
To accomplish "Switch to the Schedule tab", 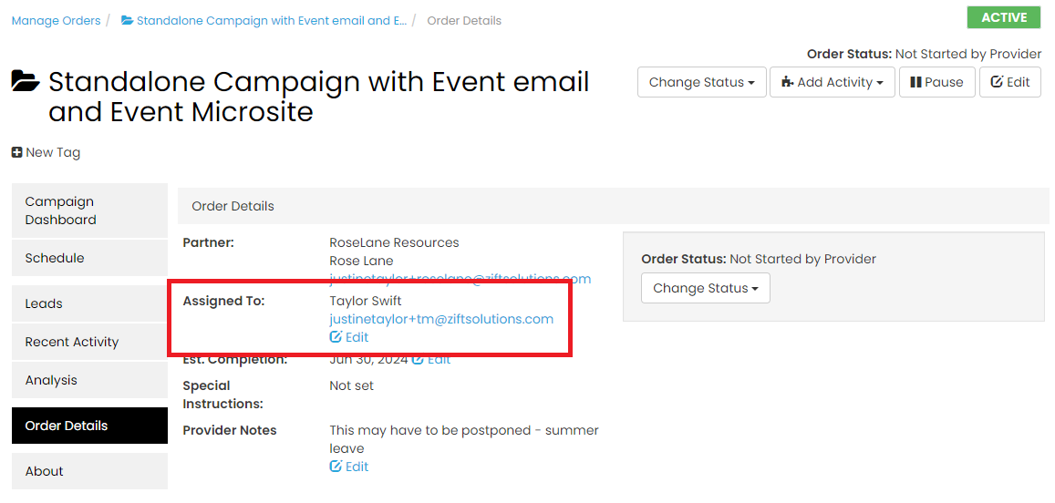I will (x=89, y=258).
